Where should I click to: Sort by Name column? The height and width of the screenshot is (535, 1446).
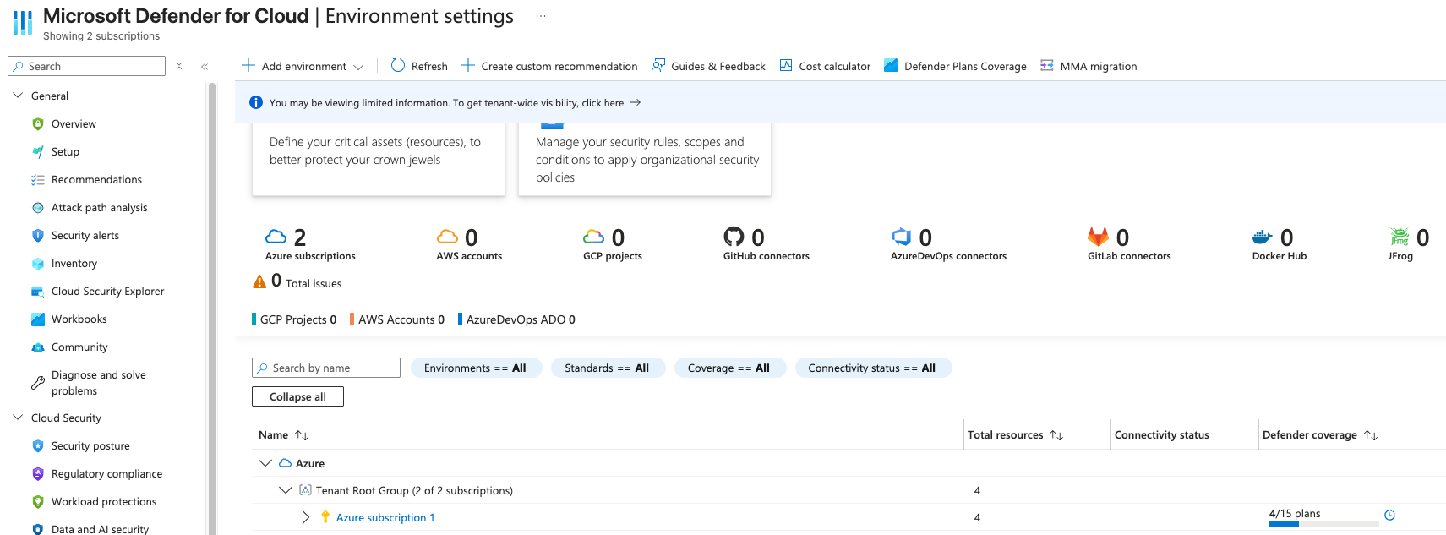[283, 435]
